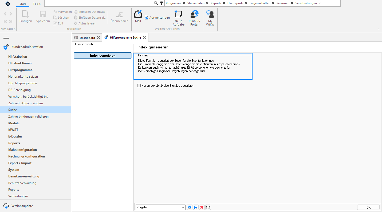Click the search magnifier icon
This screenshot has height=212, width=382.
[x=156, y=3]
